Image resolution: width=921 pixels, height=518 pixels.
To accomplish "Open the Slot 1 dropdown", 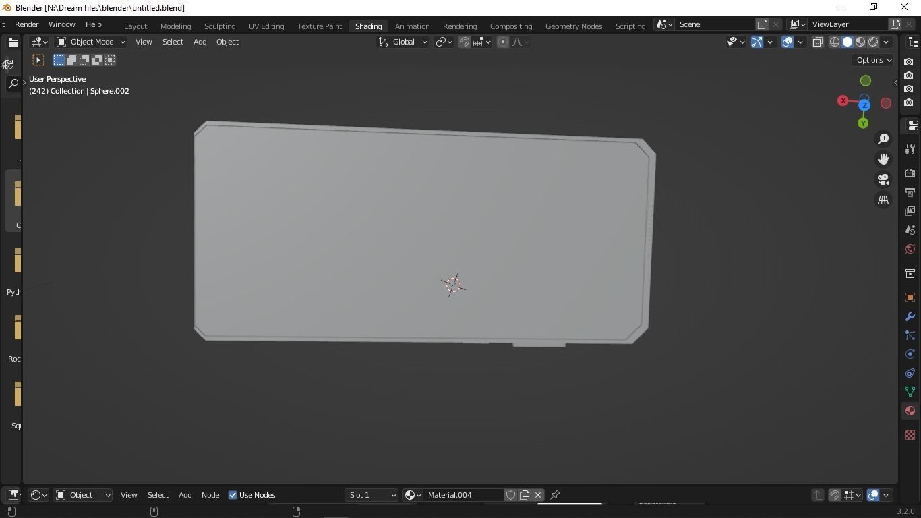I will pos(372,495).
